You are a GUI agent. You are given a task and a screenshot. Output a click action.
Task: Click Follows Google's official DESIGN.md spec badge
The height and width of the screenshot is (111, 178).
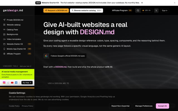pyautogui.click(x=65, y=56)
